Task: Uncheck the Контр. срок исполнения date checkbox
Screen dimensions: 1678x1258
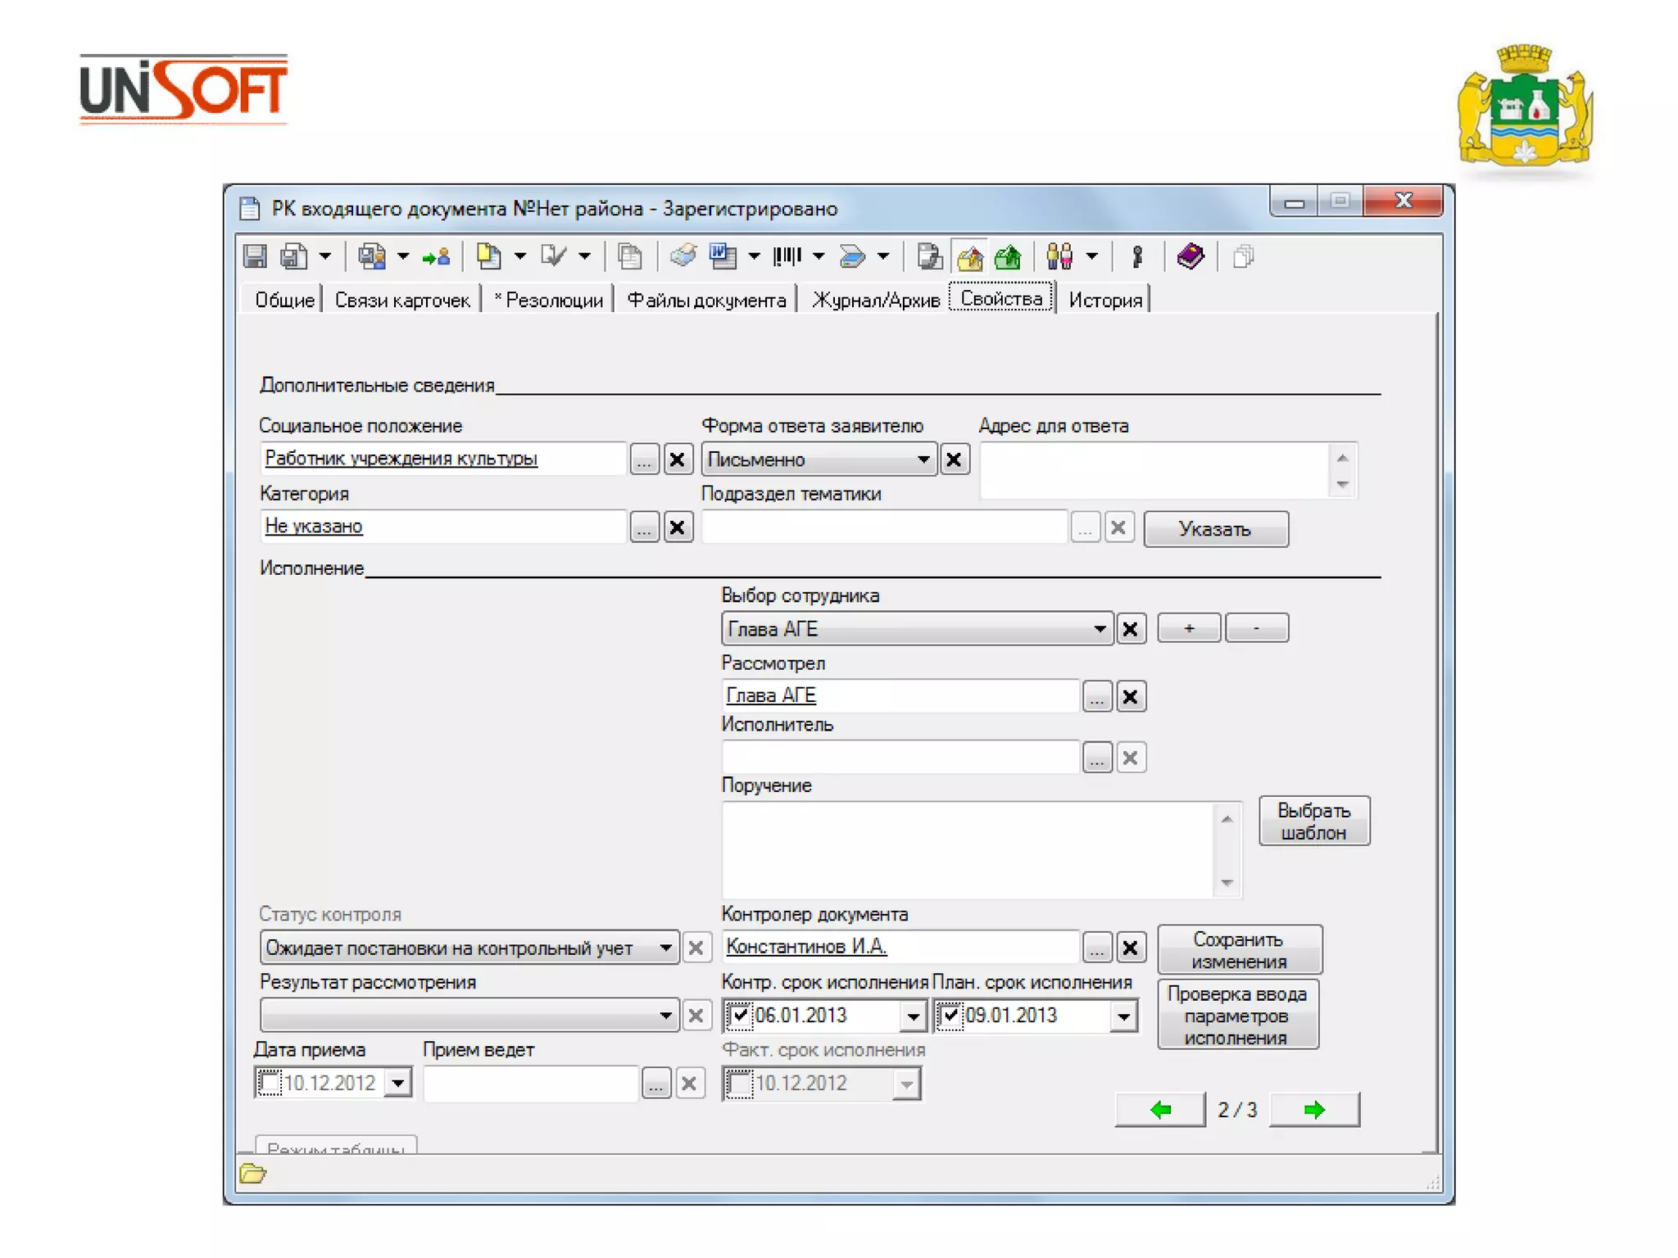Action: pos(739,1016)
